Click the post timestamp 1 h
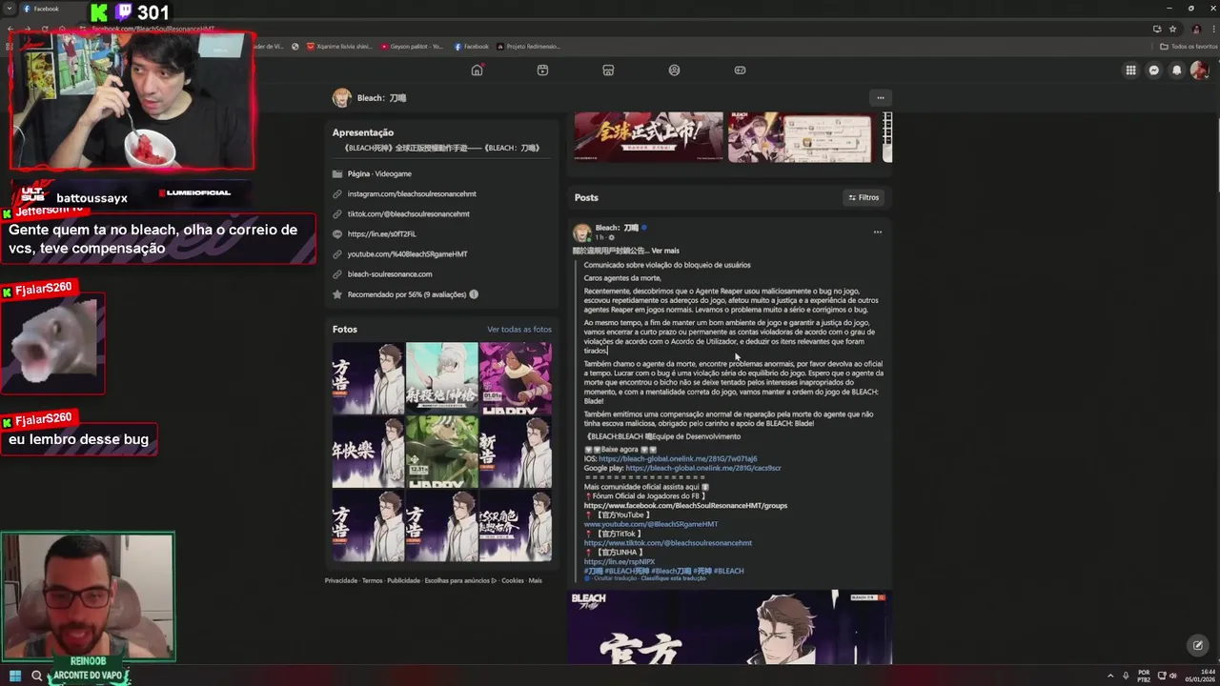 [600, 237]
